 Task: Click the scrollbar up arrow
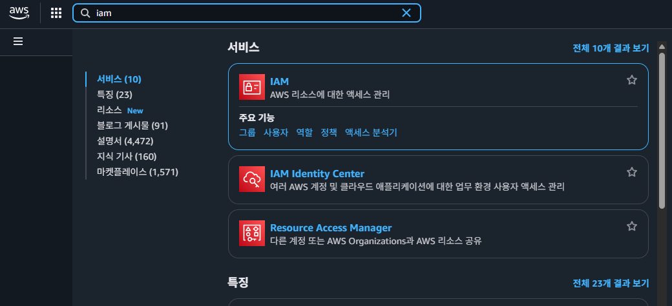point(662,46)
